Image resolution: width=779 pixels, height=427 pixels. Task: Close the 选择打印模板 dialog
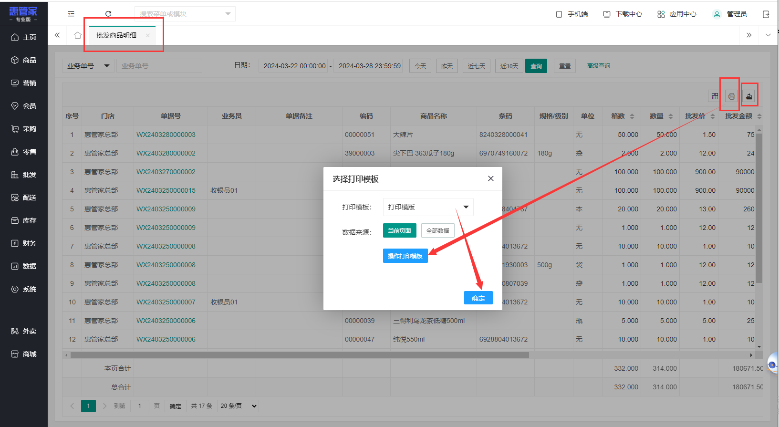pyautogui.click(x=491, y=178)
